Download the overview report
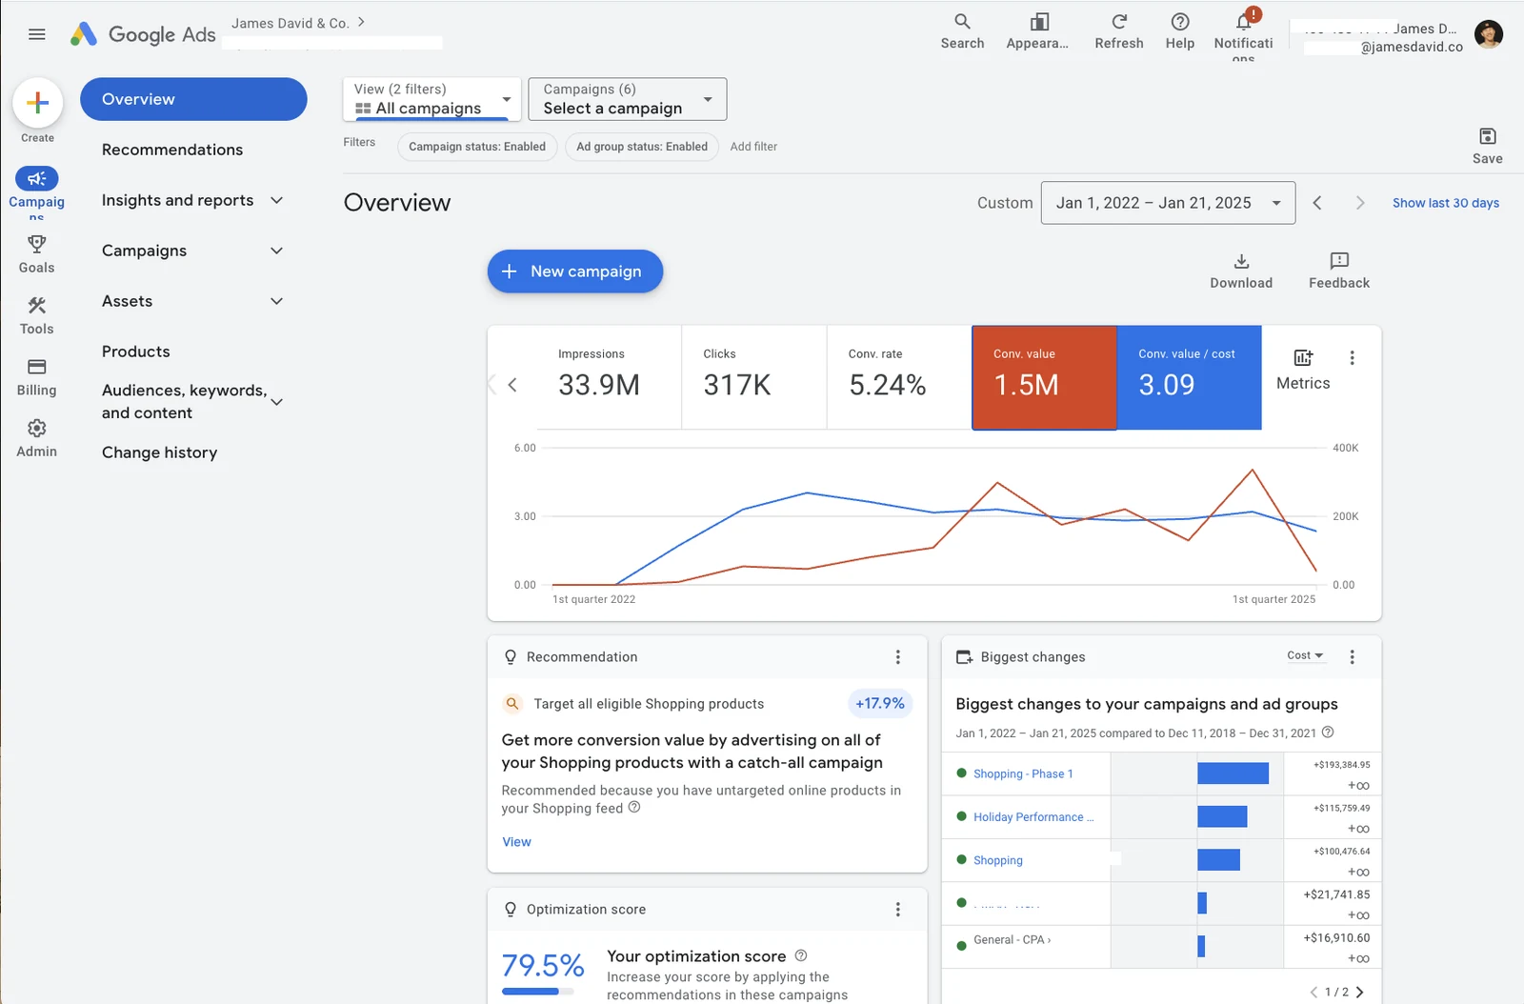The height and width of the screenshot is (1004, 1524). tap(1241, 271)
